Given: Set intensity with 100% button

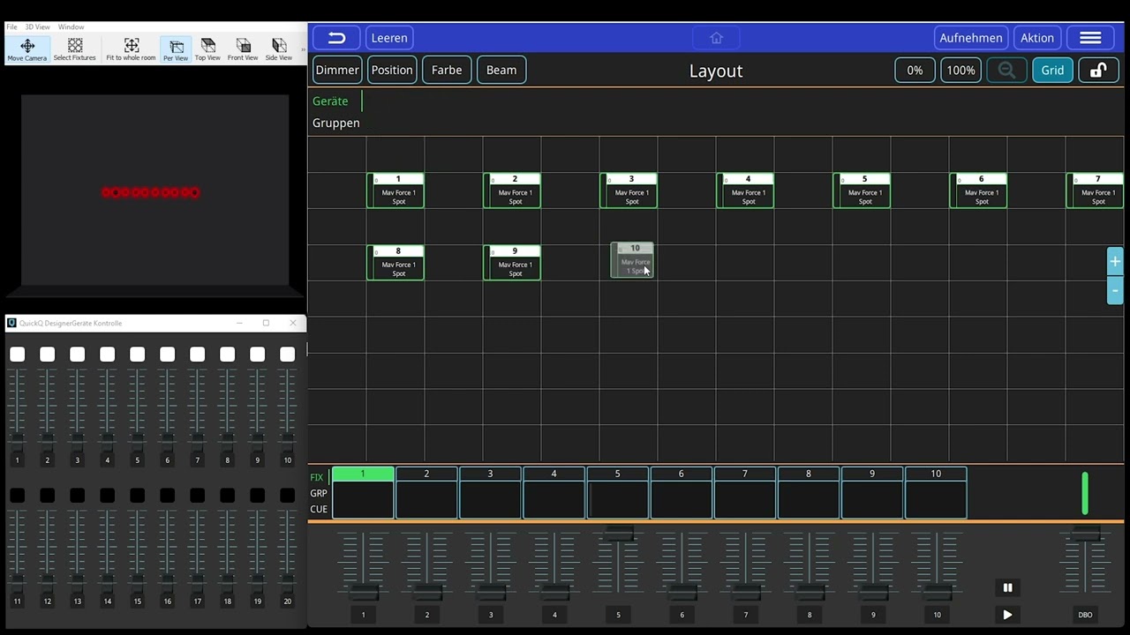Looking at the screenshot, I should click(x=960, y=71).
